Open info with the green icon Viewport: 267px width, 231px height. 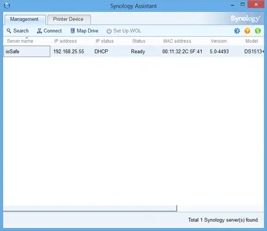(x=258, y=31)
